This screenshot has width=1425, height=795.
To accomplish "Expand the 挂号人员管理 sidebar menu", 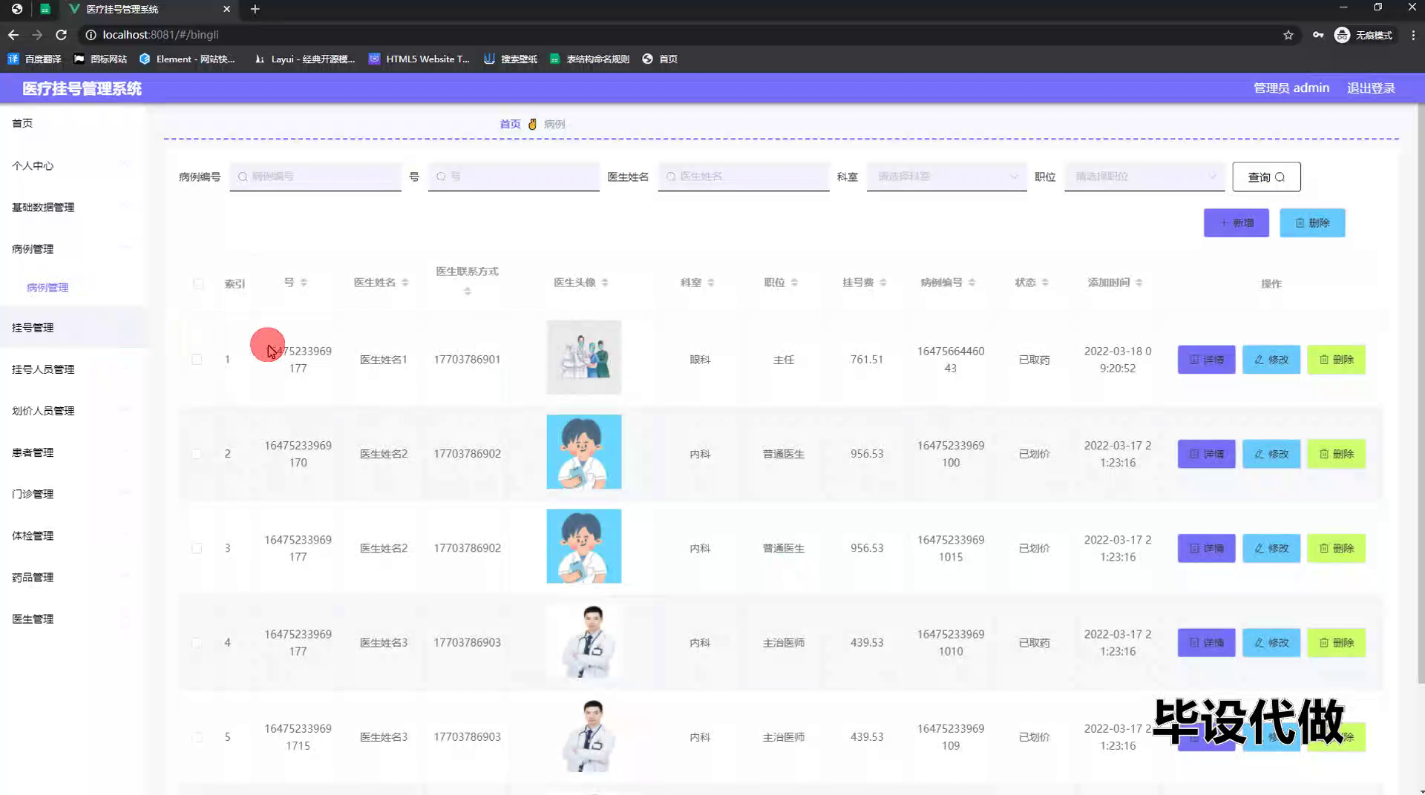I will coord(73,369).
